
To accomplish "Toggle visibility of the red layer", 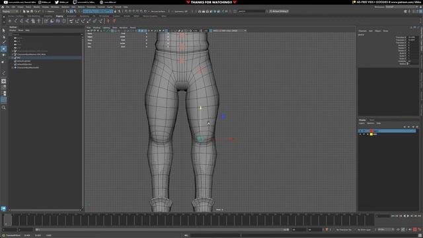I will pos(360,131).
